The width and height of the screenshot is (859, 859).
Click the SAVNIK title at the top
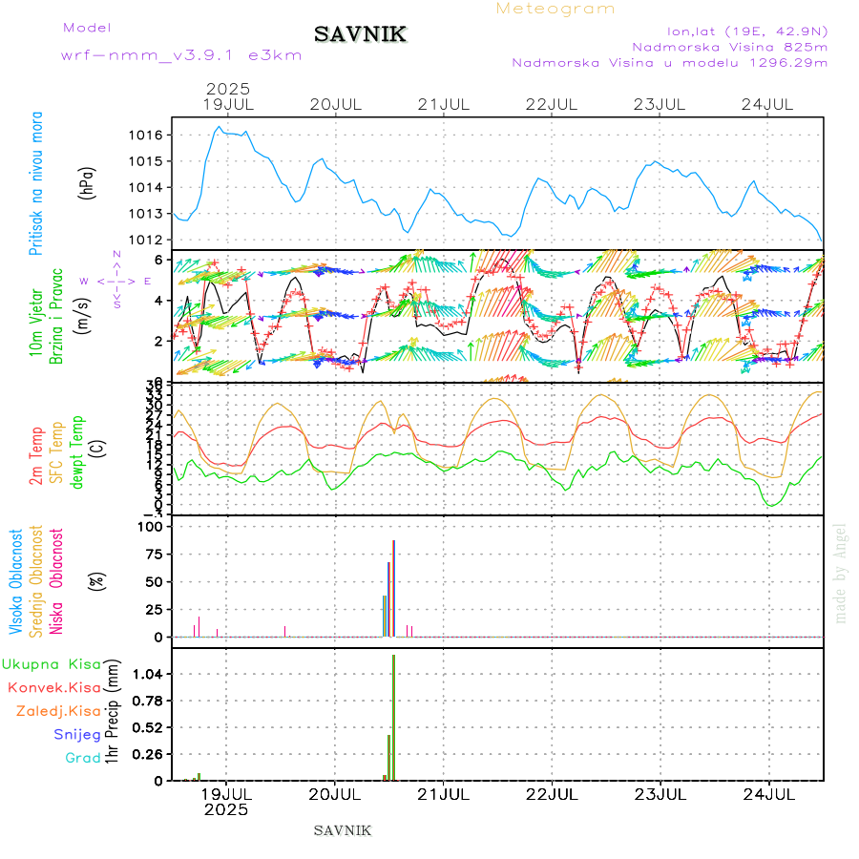[x=361, y=34]
